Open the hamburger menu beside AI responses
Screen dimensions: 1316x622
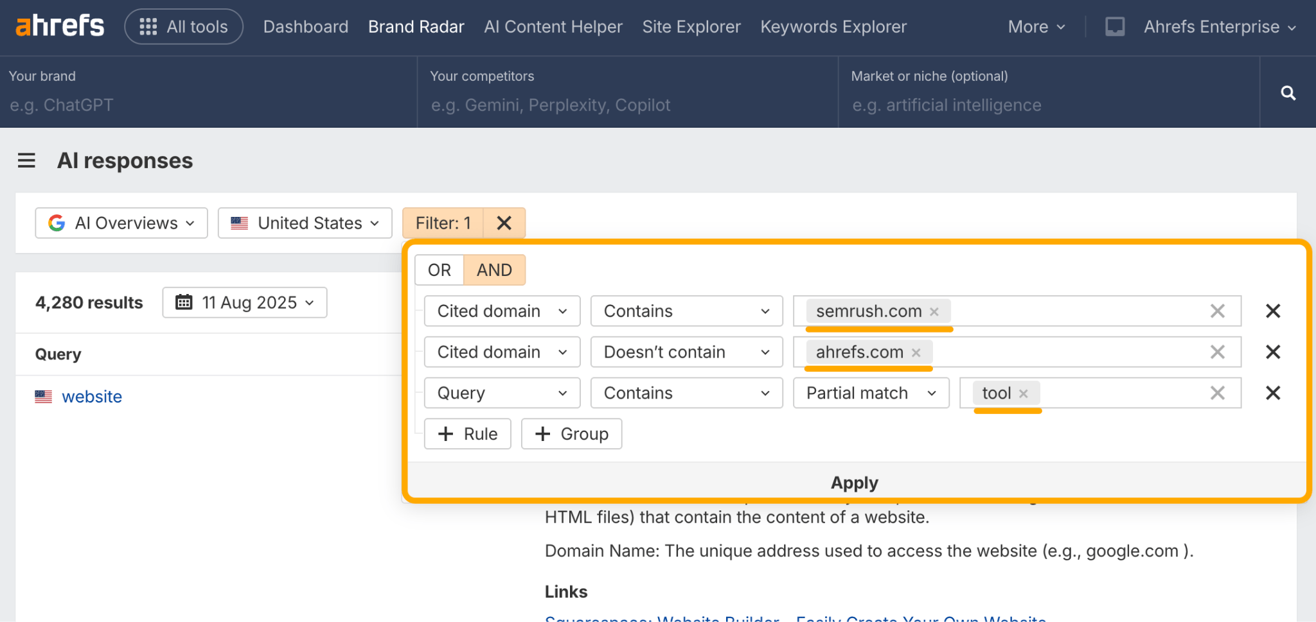coord(26,160)
